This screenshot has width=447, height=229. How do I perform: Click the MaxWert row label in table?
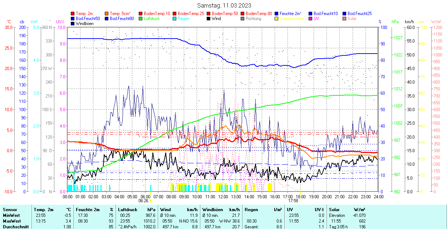[x=12, y=221]
